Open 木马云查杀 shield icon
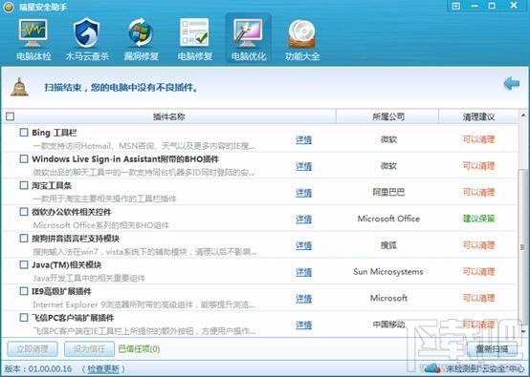 pos(87,33)
